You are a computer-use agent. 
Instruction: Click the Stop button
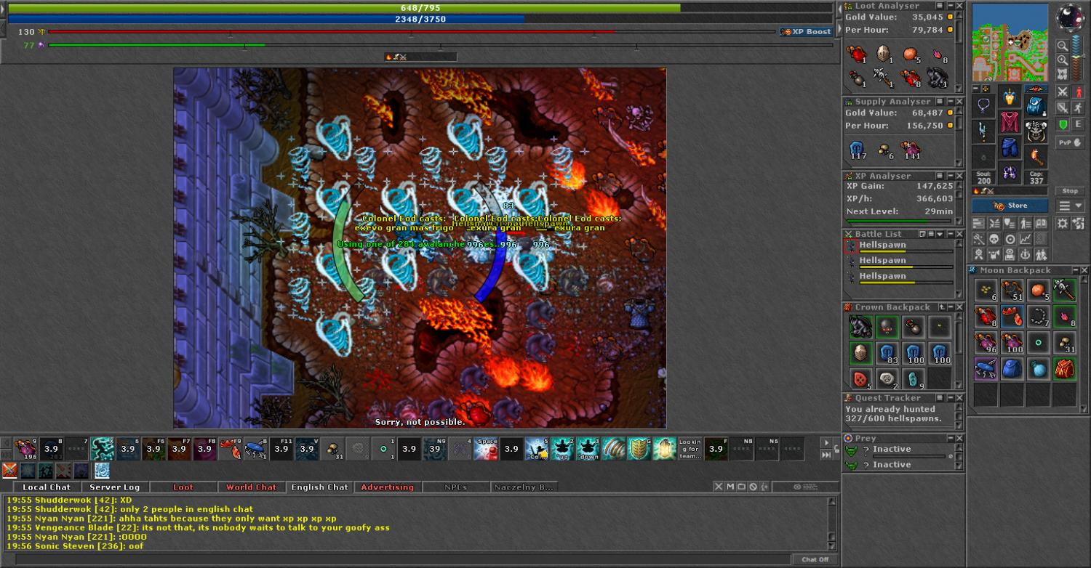pos(1070,191)
